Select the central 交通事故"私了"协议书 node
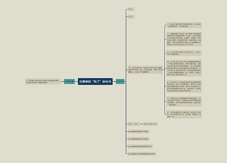Image resolution: width=227 pixels, height=163 pixels. [x=95, y=81]
